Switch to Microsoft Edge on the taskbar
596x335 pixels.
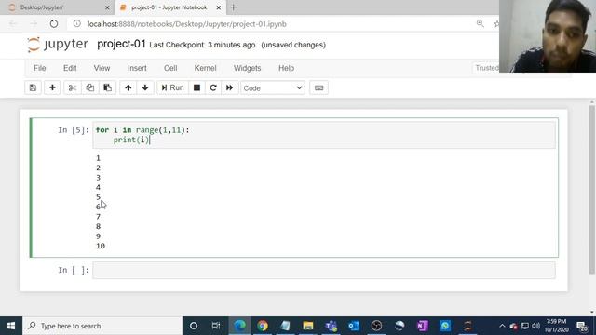[239, 326]
